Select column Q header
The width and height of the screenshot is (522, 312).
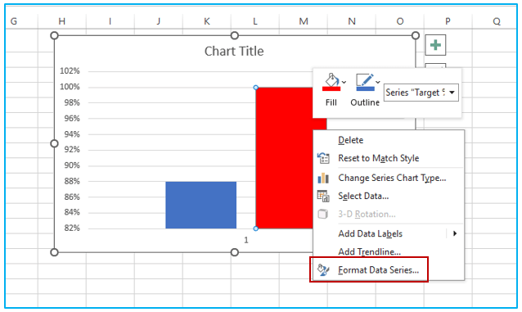(x=497, y=21)
